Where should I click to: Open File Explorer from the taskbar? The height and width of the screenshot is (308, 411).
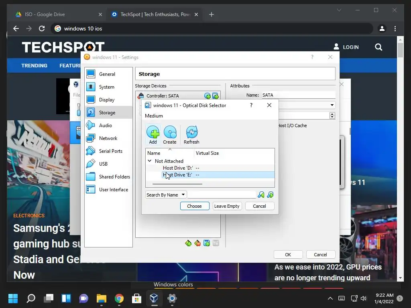tap(102, 298)
